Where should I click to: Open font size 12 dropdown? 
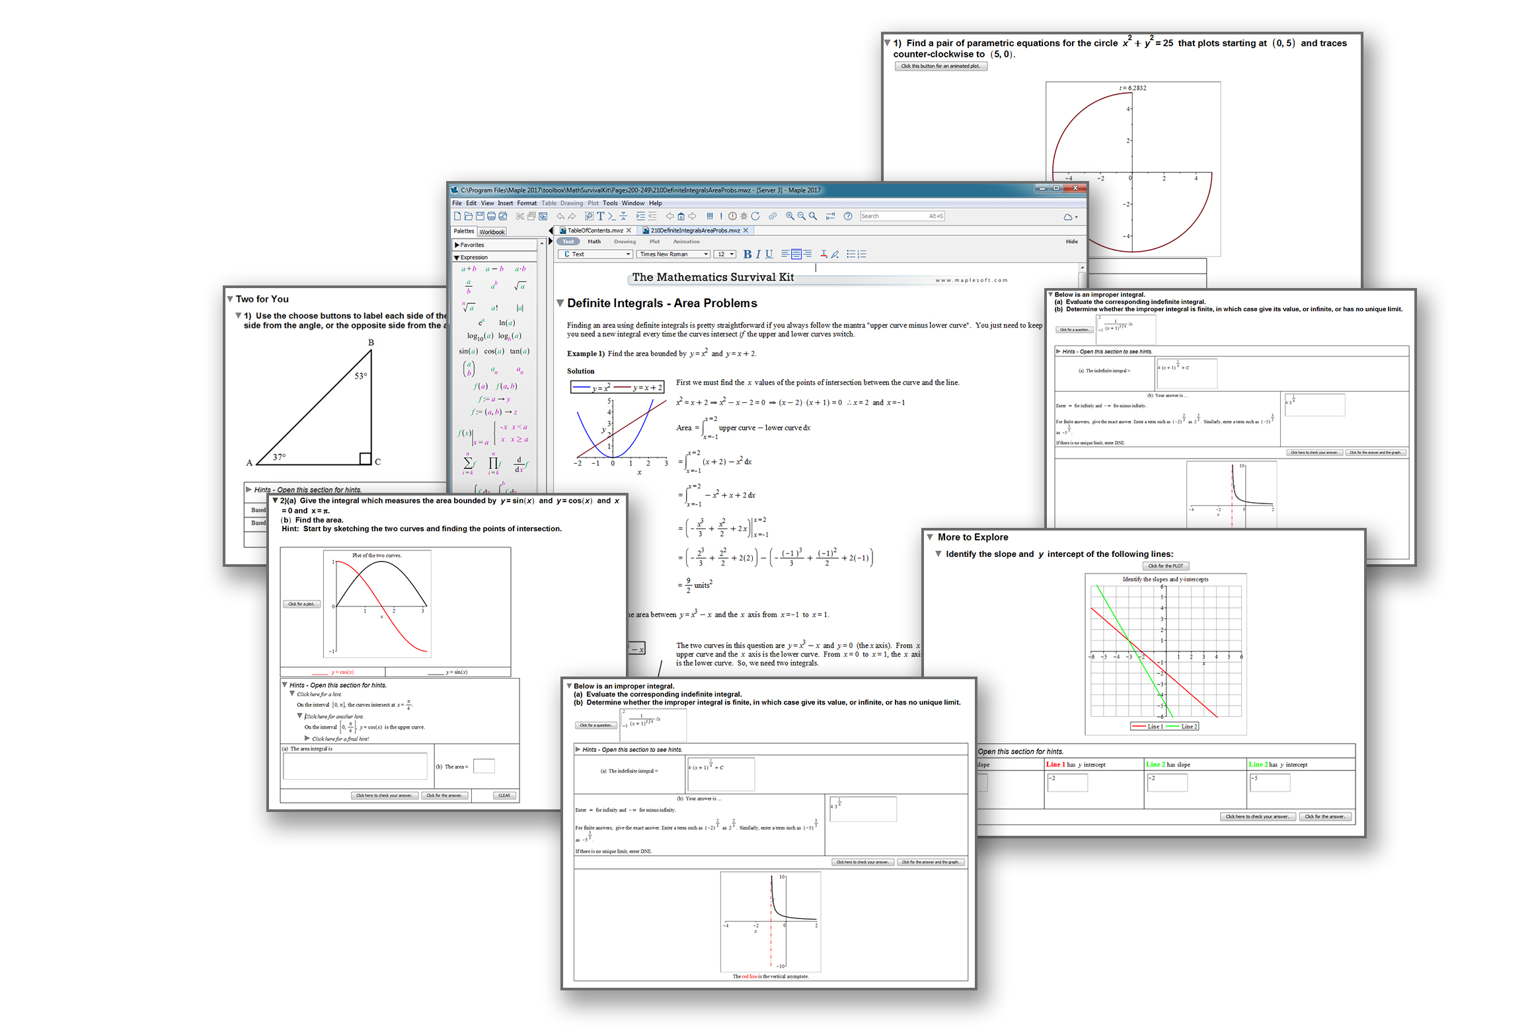click(724, 254)
